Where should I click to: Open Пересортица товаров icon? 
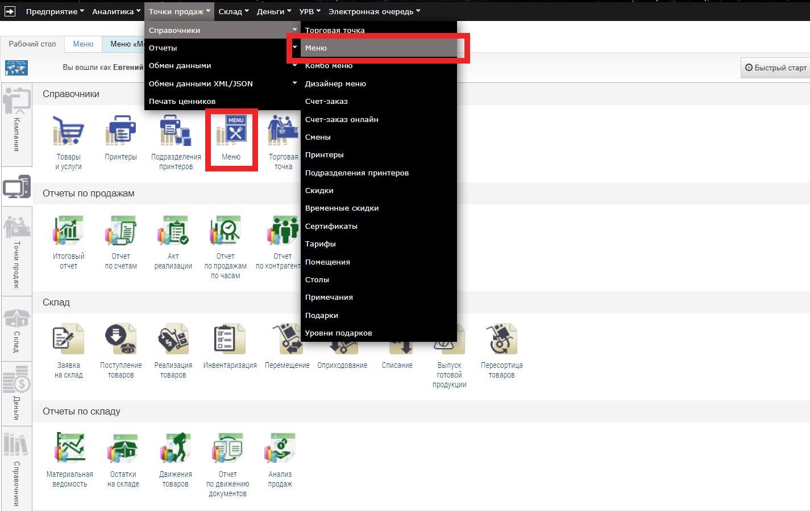(501, 340)
